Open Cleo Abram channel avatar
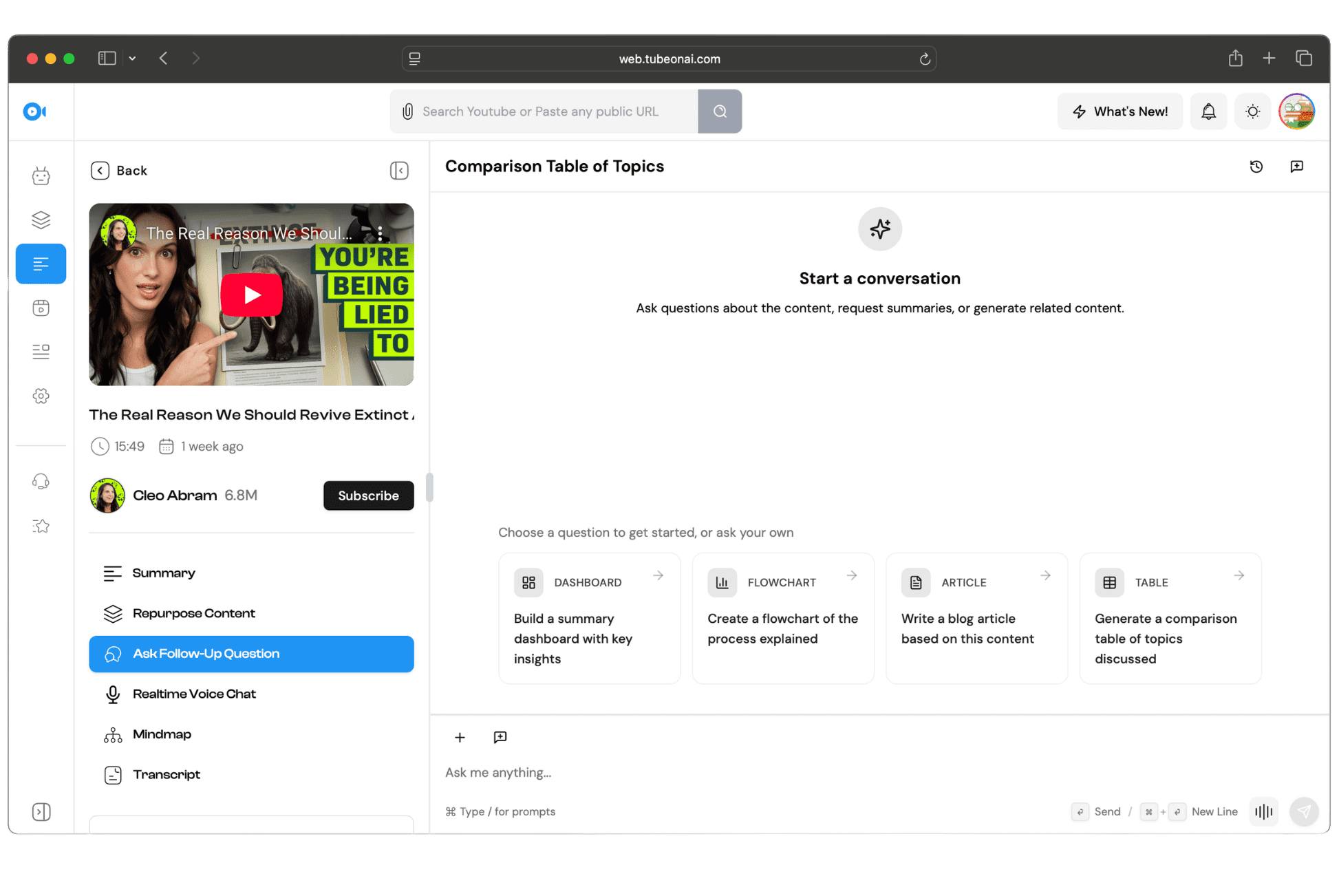Image resolution: width=1339 pixels, height=896 pixels. click(107, 495)
